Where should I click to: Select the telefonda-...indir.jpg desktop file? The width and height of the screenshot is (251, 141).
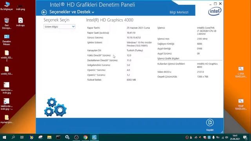[x=7, y=88]
